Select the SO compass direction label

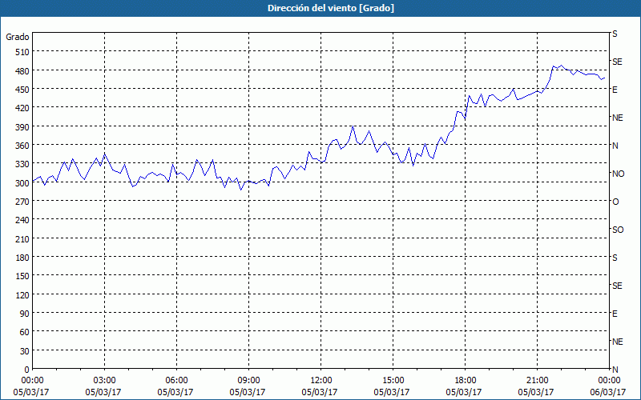(x=618, y=230)
